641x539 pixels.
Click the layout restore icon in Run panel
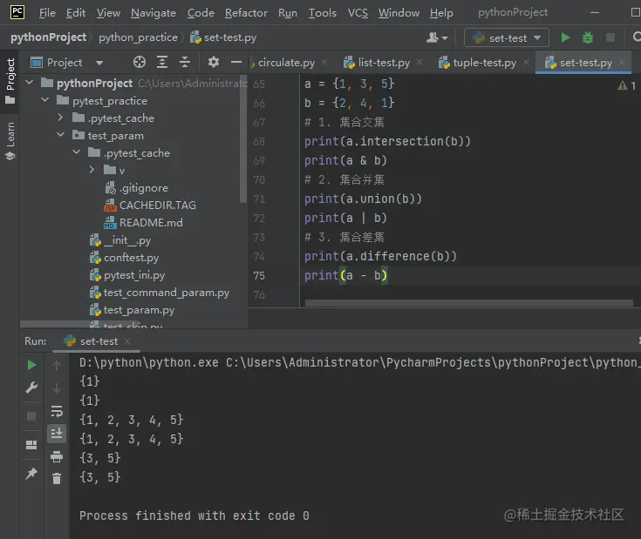click(31, 445)
